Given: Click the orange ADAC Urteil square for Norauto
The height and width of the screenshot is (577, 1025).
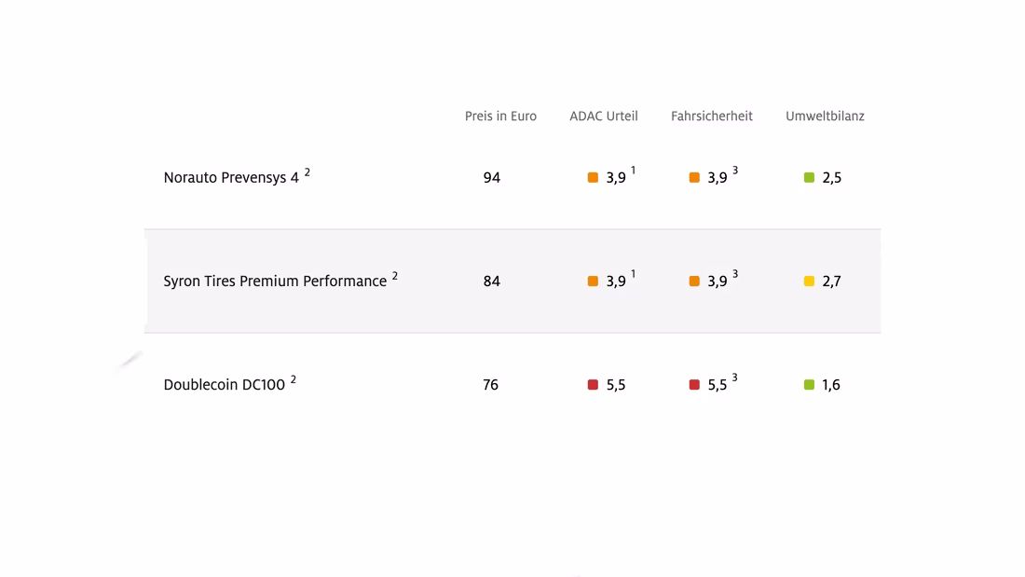Looking at the screenshot, I should point(593,177).
